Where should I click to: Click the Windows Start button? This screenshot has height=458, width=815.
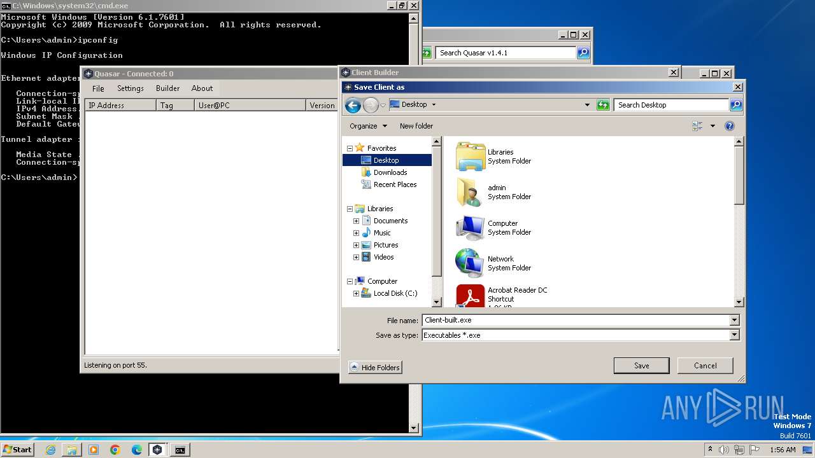[x=18, y=450]
